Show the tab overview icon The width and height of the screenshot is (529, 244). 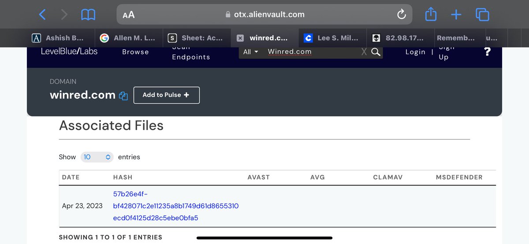click(x=482, y=15)
